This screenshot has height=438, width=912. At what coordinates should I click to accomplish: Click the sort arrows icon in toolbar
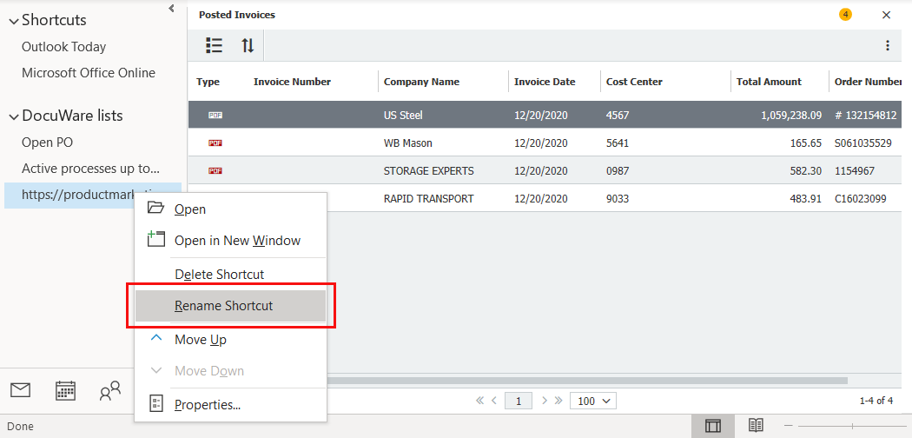pyautogui.click(x=248, y=45)
